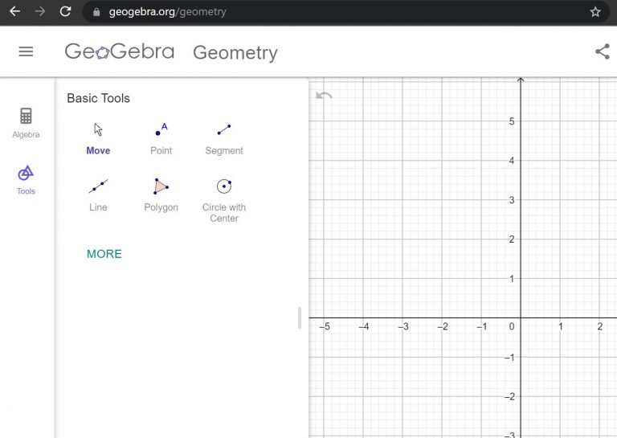
Task: Select the Point tool
Action: [x=161, y=138]
